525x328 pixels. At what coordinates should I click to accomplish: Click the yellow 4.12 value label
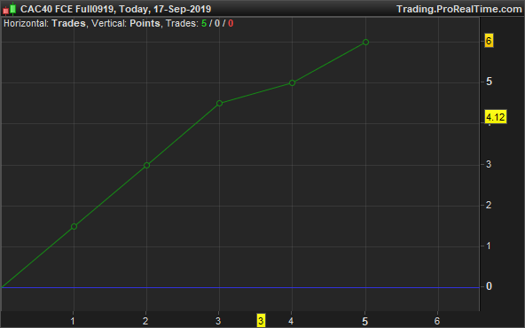pos(496,117)
